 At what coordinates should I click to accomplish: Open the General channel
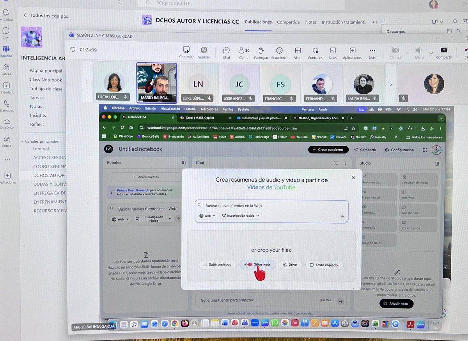41,148
